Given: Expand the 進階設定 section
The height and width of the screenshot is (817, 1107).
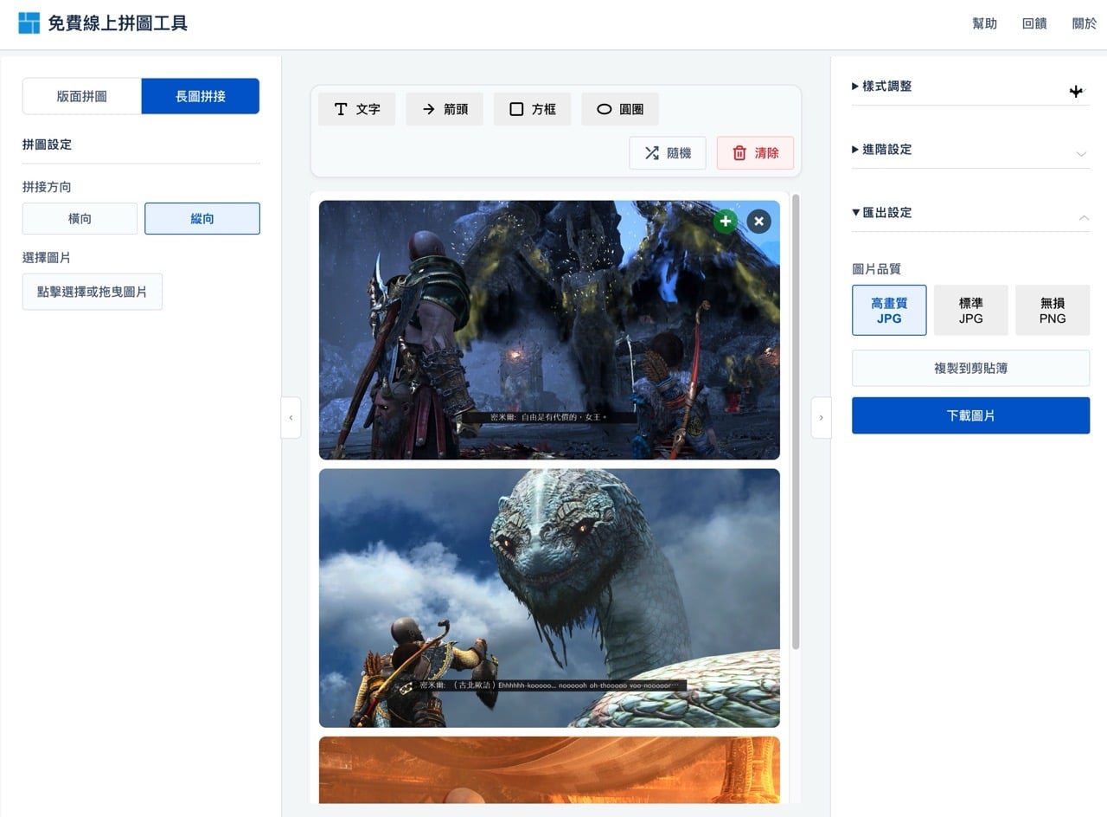Looking at the screenshot, I should (x=970, y=150).
